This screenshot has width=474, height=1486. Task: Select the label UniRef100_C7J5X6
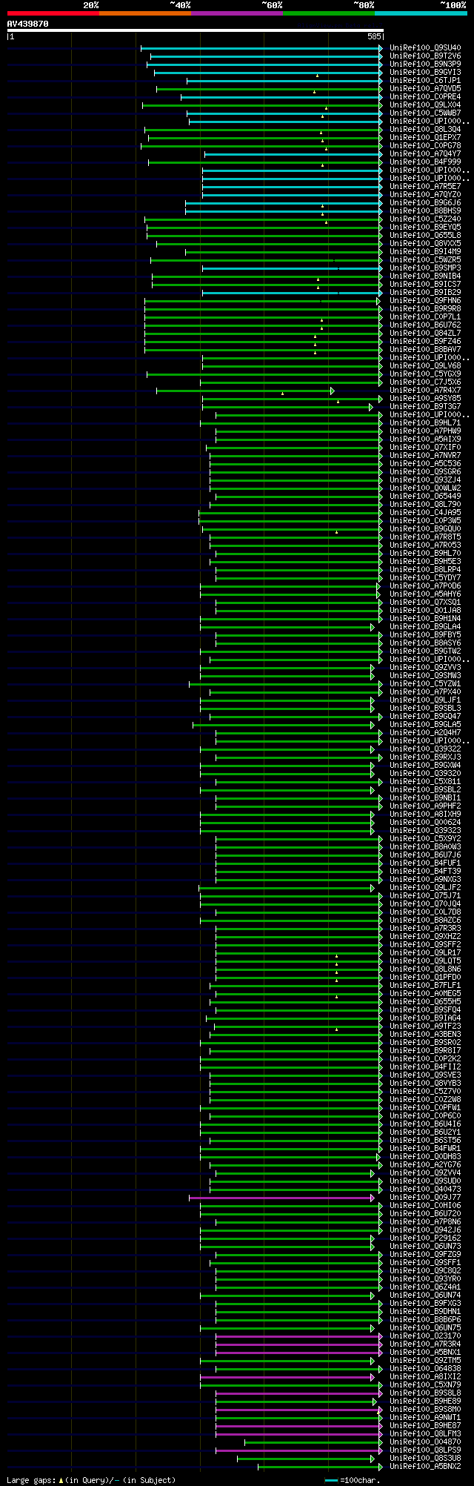[x=425, y=382]
